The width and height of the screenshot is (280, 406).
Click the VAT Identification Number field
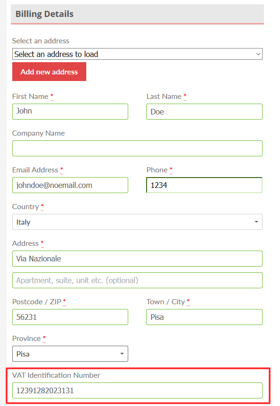pyautogui.click(x=137, y=390)
